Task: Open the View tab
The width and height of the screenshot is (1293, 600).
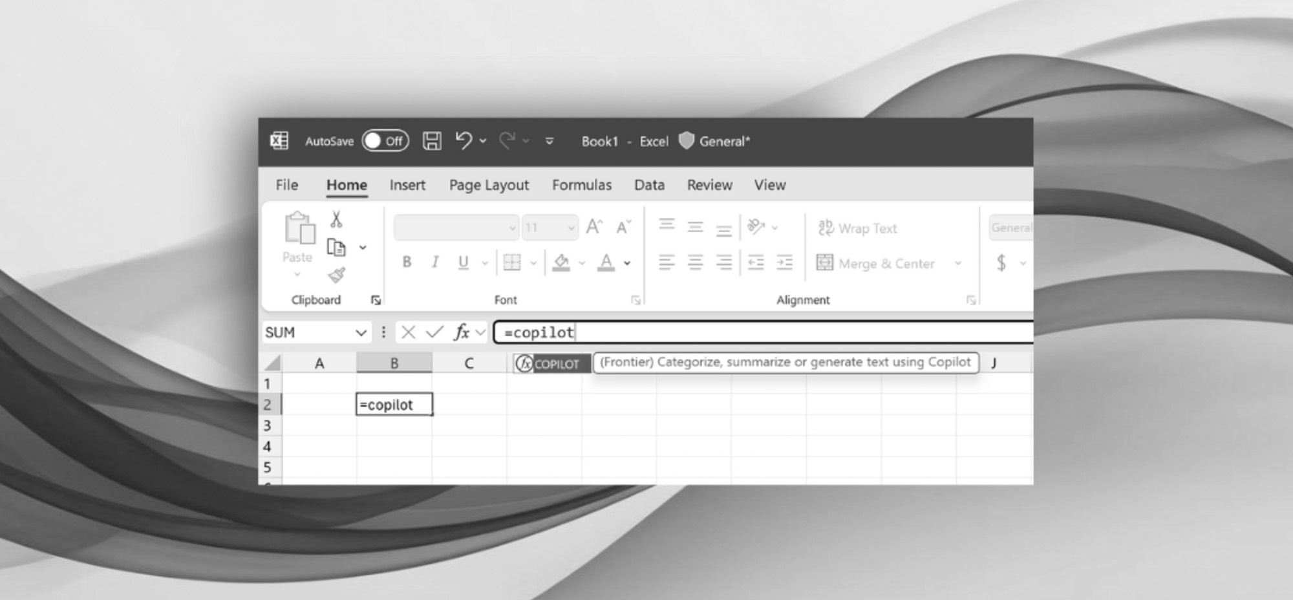Action: 769,185
